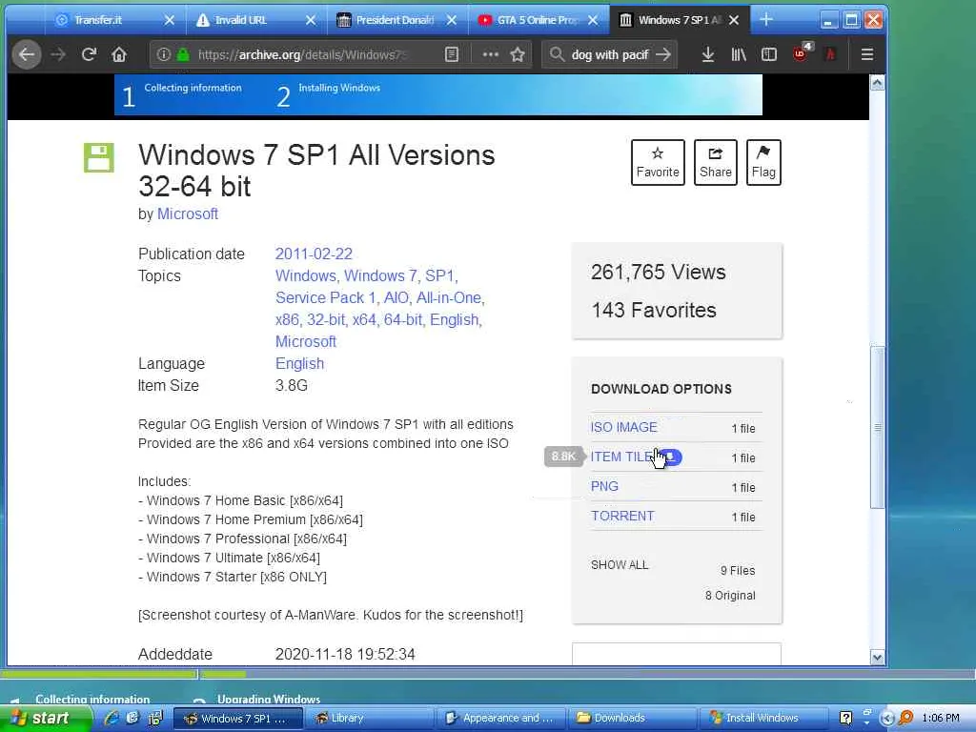Open the Downloads toolbar panel

[708, 54]
